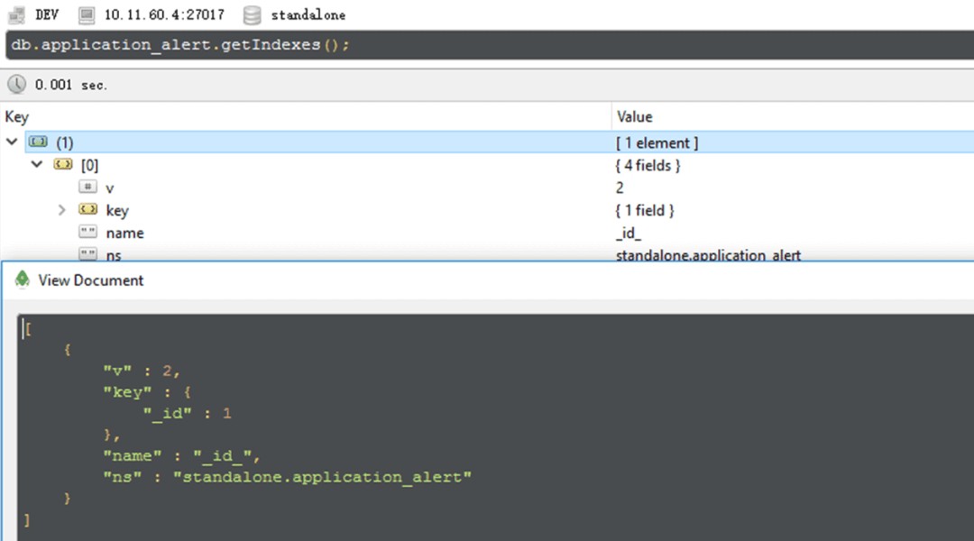
Task: Click the Robo 3T logo in View Document title
Action: pyautogui.click(x=23, y=280)
